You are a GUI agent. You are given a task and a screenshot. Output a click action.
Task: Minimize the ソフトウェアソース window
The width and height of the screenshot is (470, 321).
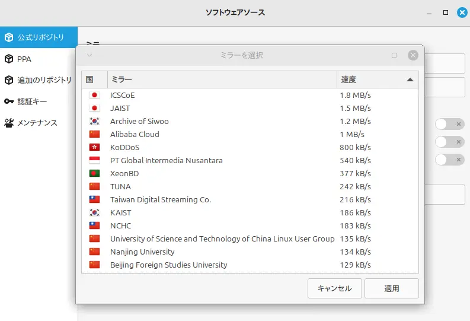coord(429,12)
